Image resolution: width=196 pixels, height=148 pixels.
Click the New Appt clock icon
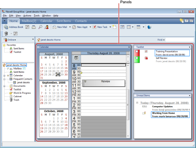pyautogui.click(x=74, y=27)
